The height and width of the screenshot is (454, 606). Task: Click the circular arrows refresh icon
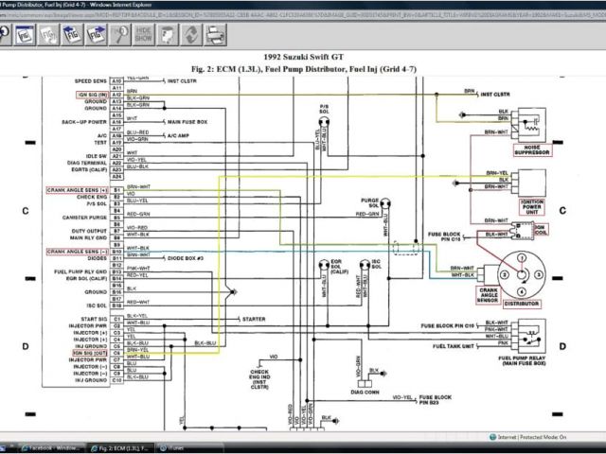coord(191,36)
